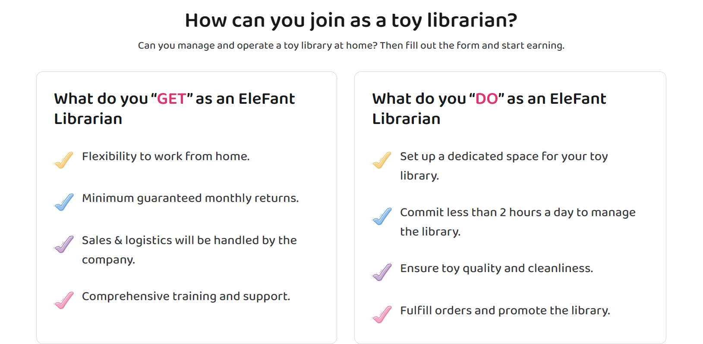Viewport: 703px width, 344px height.
Task: Click the blue checkmark beside Commit less than 2 hours
Action: point(382,216)
